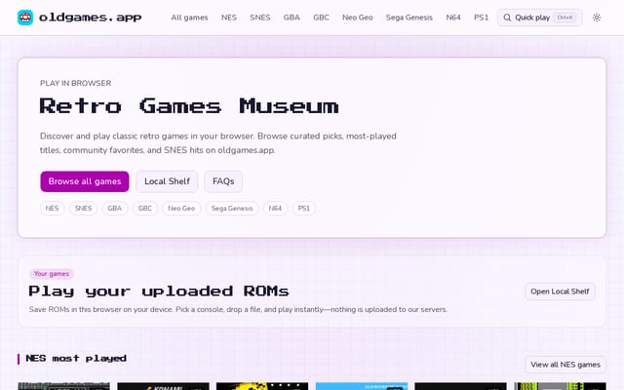This screenshot has width=624, height=390.
Task: Open the Local Shelf button
Action: click(167, 181)
